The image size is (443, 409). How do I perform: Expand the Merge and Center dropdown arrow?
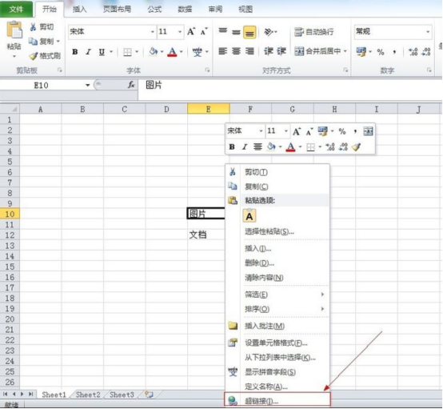tap(345, 51)
